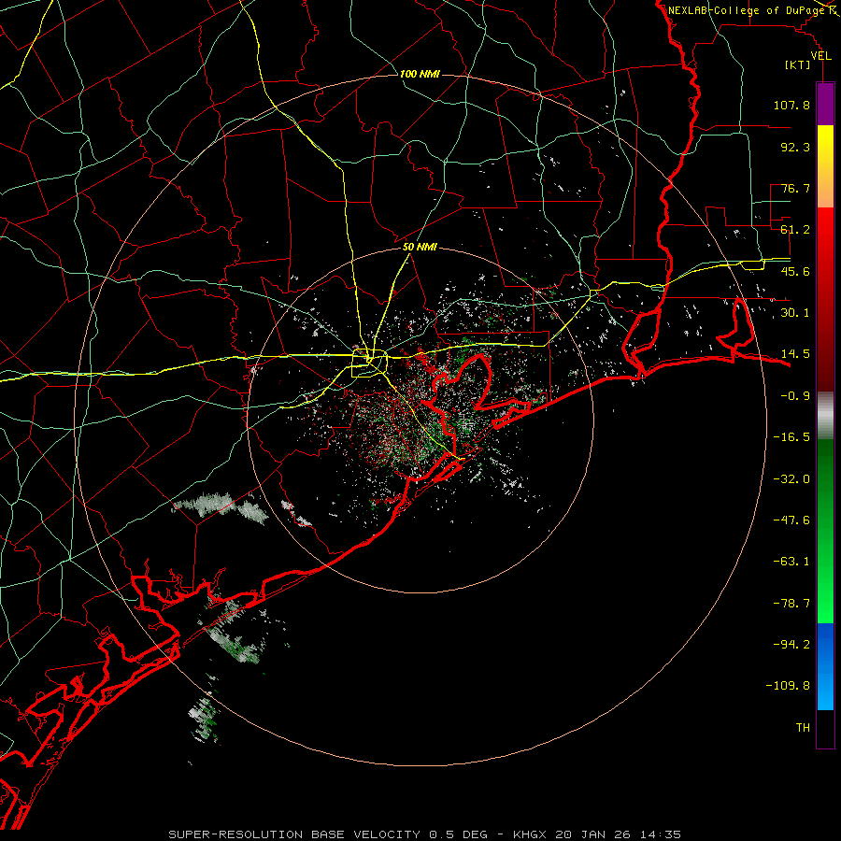Click the -94.2 scale value
This screenshot has height=841, width=841.
point(791,645)
